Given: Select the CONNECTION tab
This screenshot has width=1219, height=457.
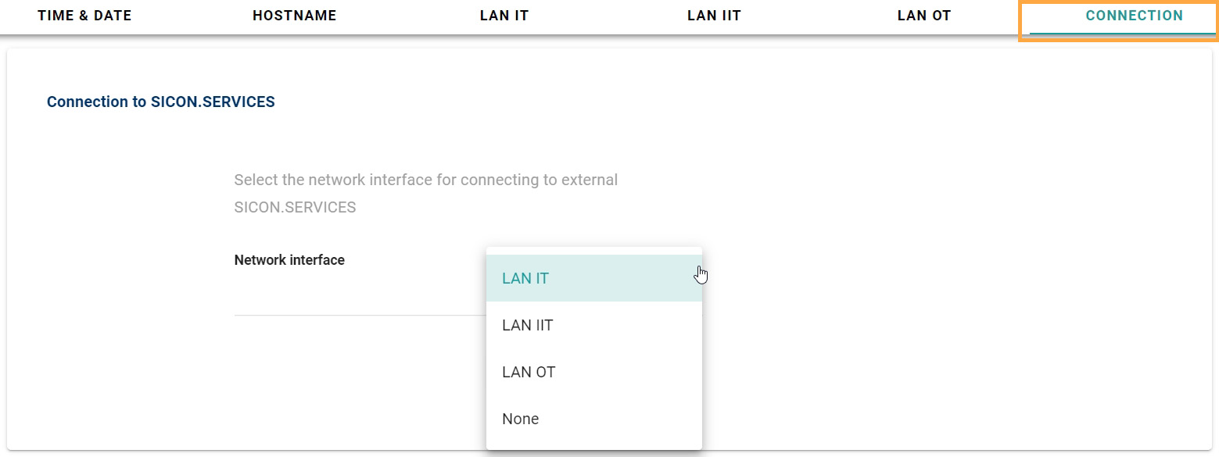Looking at the screenshot, I should (x=1134, y=16).
